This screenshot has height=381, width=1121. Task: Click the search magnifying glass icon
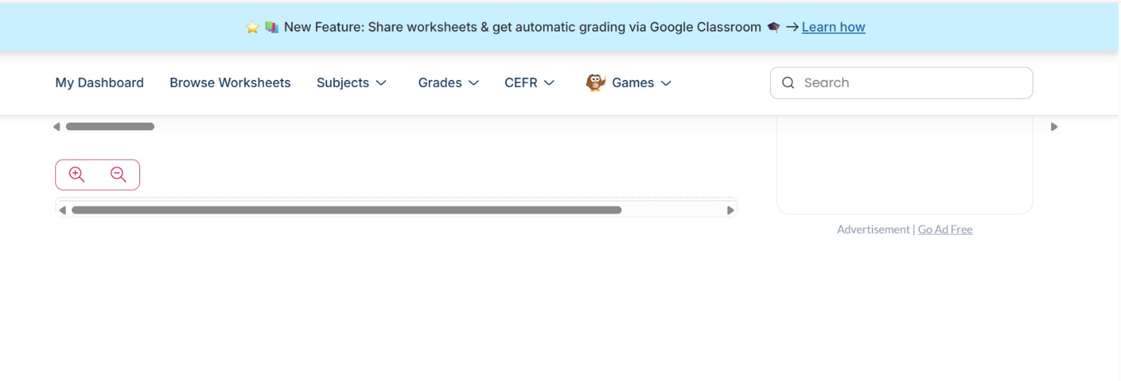[788, 83]
